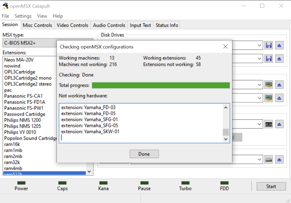Eject the cartridge beside the lower cartridge icon
The height and width of the screenshot is (203, 291).
click(x=279, y=98)
